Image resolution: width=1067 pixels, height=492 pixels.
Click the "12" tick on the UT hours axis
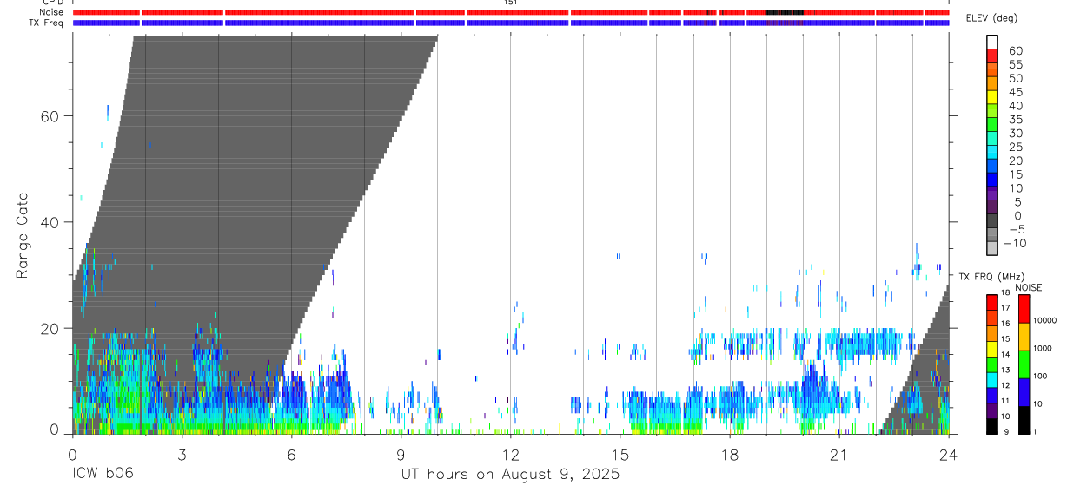(x=510, y=454)
